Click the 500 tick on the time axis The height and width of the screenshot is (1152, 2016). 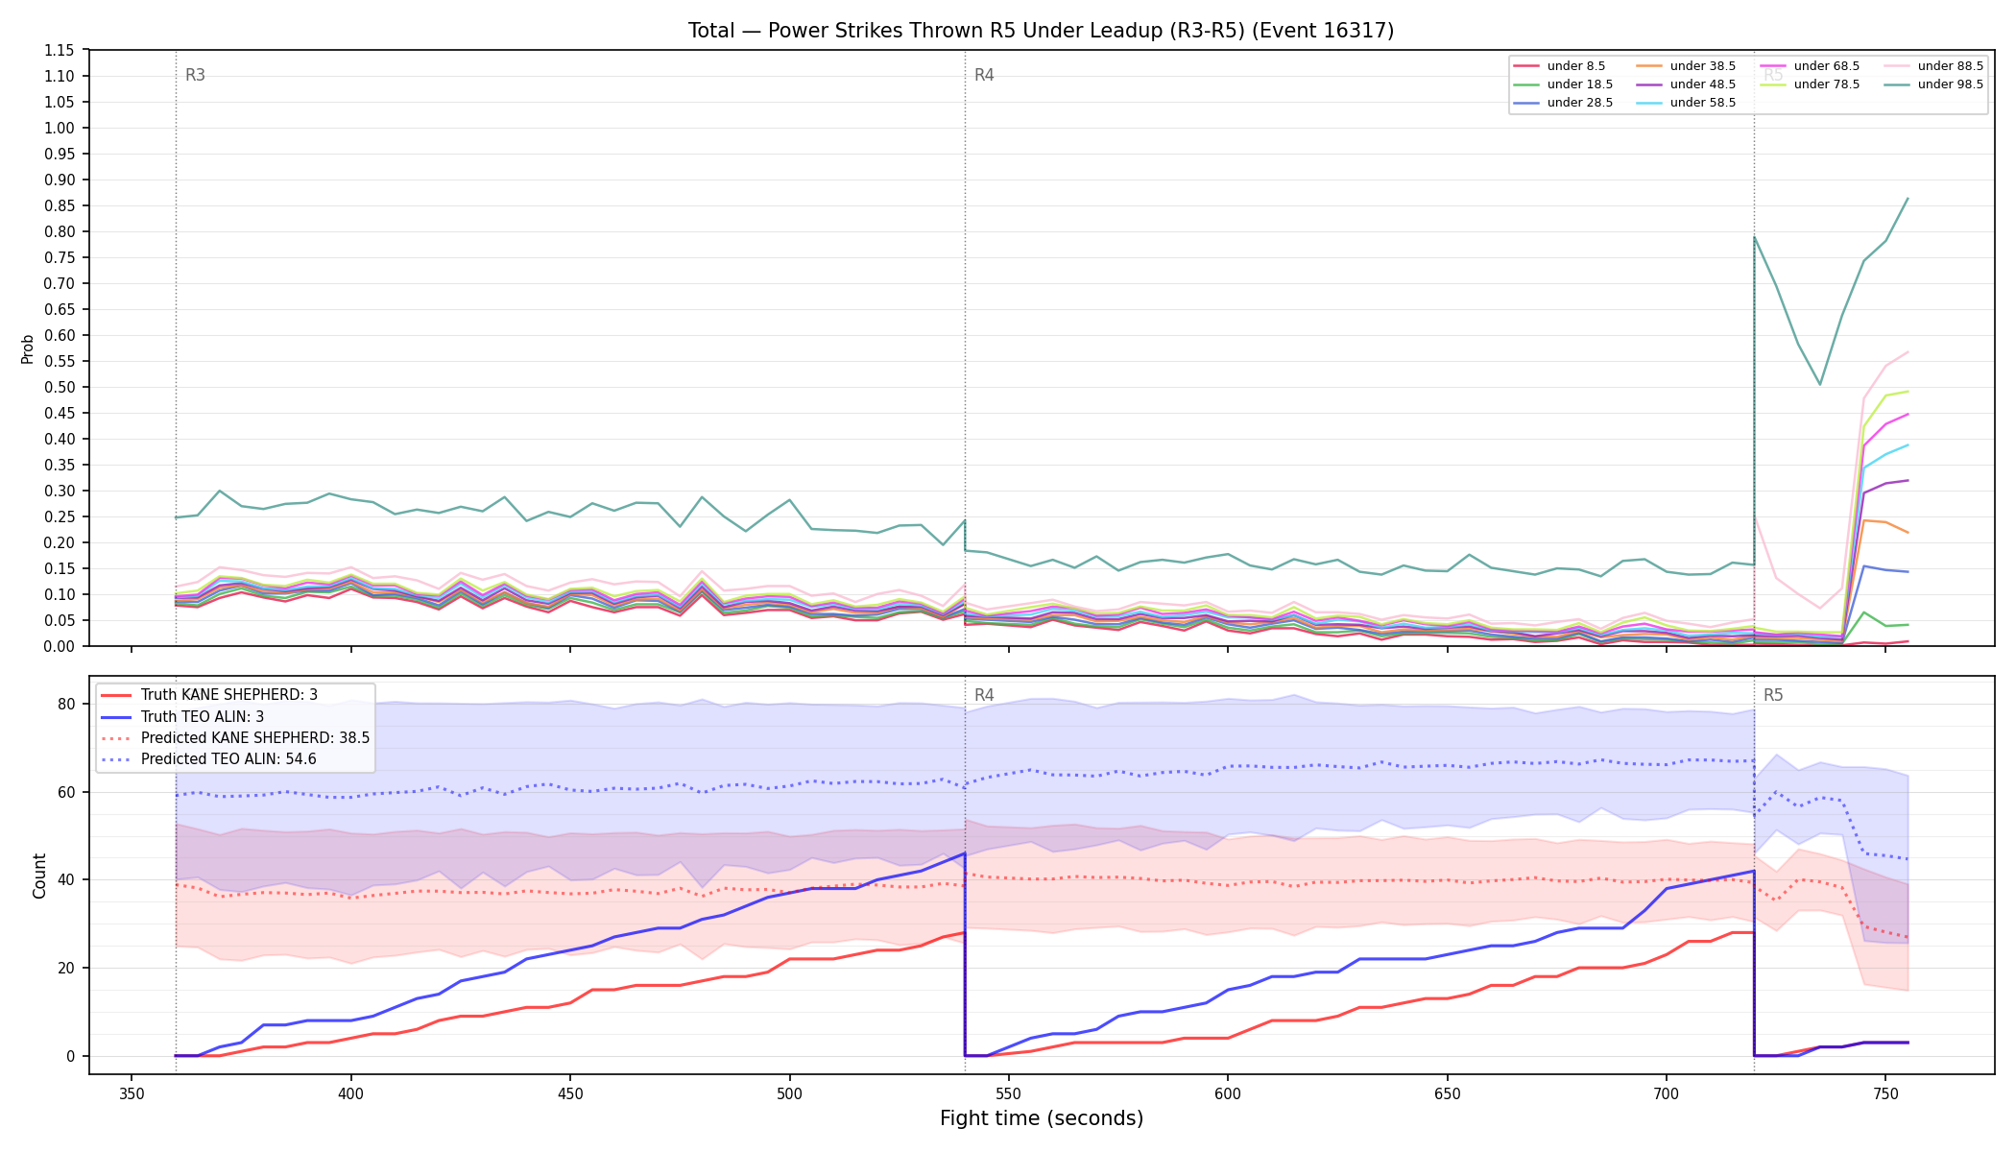click(x=789, y=1093)
